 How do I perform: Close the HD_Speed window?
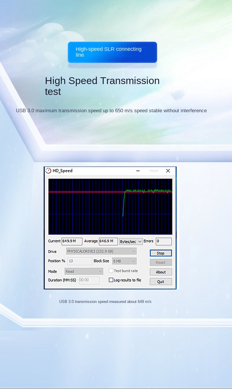[168, 171]
